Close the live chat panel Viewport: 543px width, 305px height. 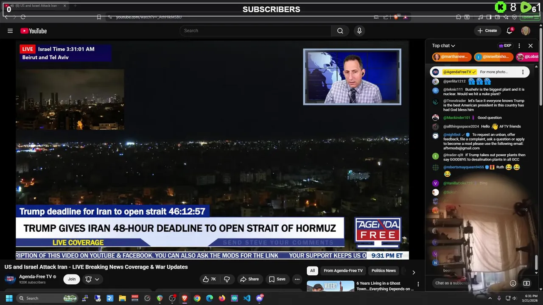[x=530, y=46]
